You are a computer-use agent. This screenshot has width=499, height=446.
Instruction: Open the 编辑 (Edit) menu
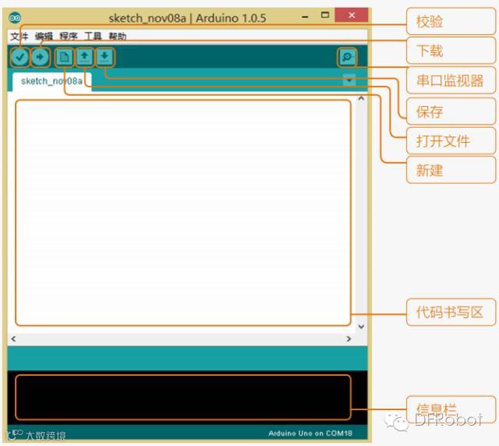tap(44, 37)
